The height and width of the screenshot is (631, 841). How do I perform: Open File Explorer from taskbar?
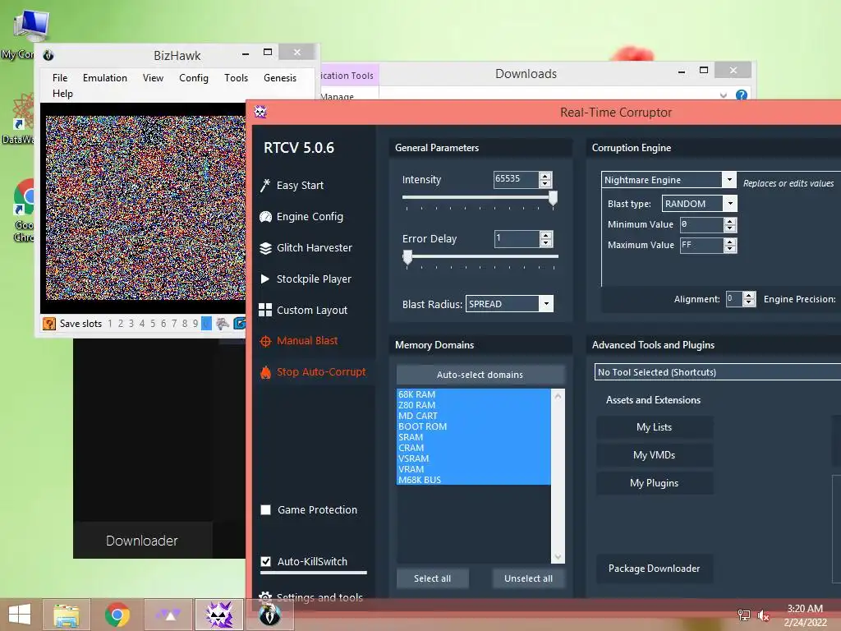[67, 615]
